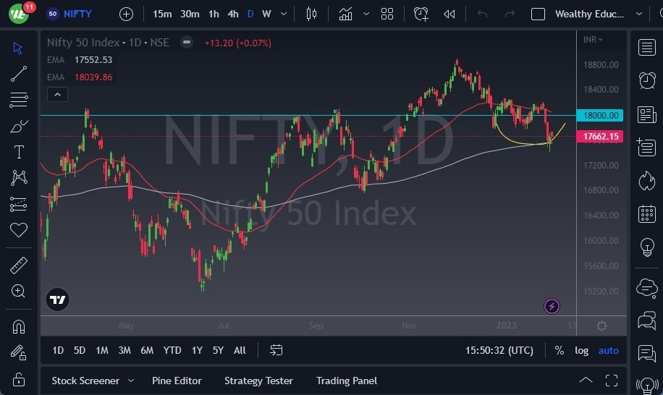Maximize the bottom panel

(612, 381)
